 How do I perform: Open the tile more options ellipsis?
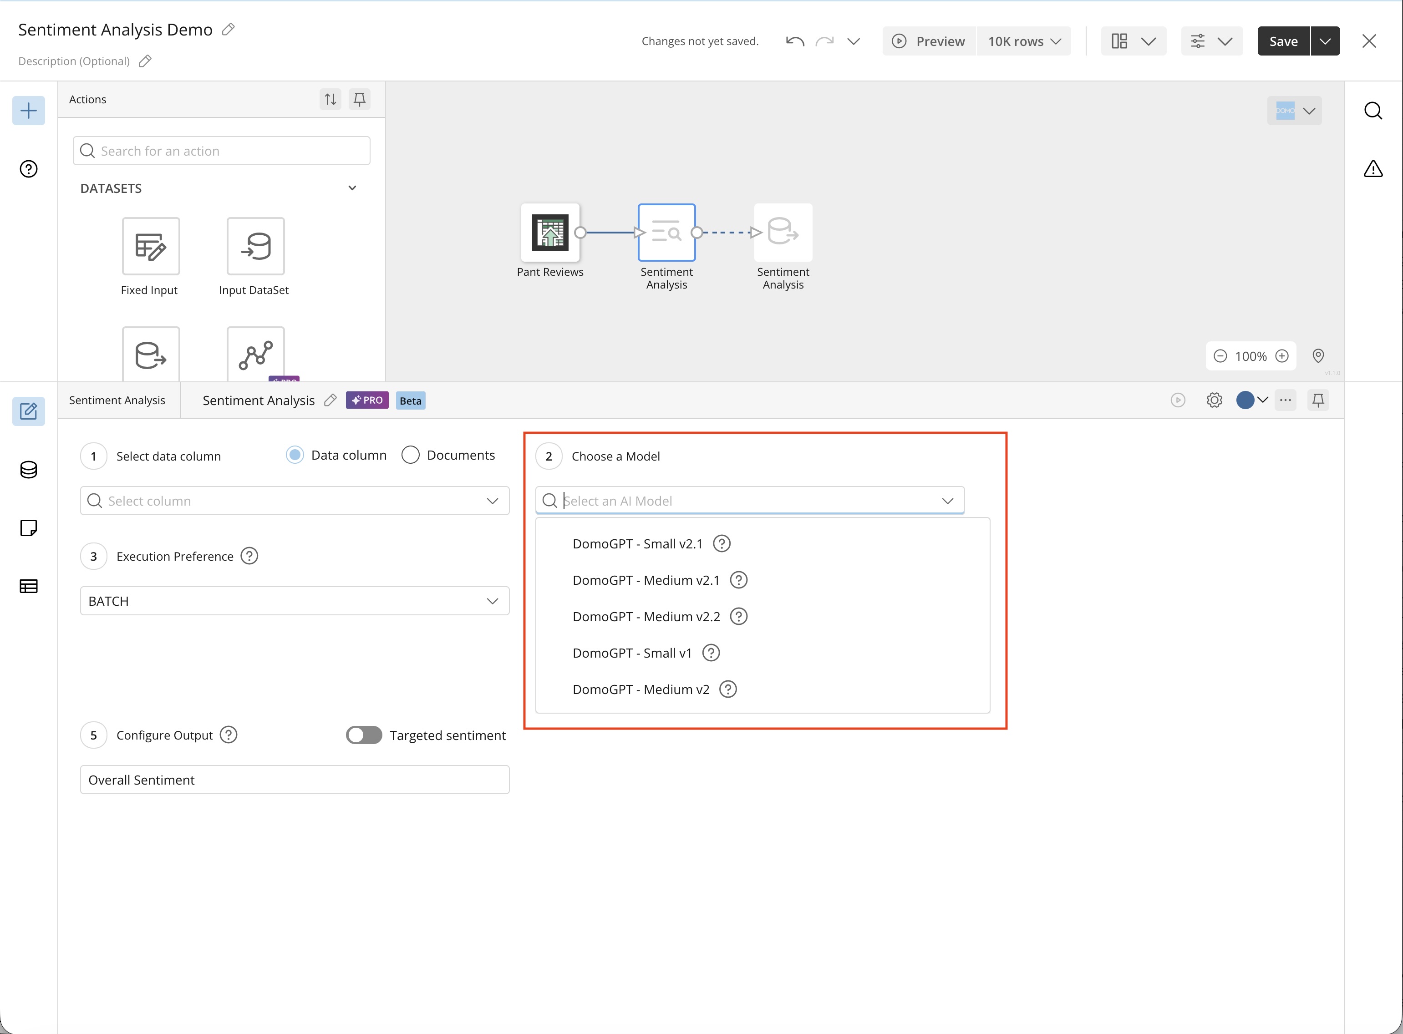[x=1285, y=400]
